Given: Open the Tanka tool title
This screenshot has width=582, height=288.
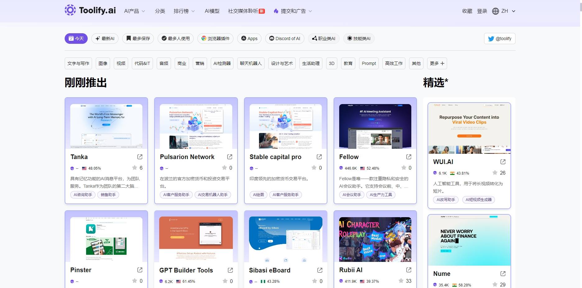Looking at the screenshot, I should [x=79, y=157].
